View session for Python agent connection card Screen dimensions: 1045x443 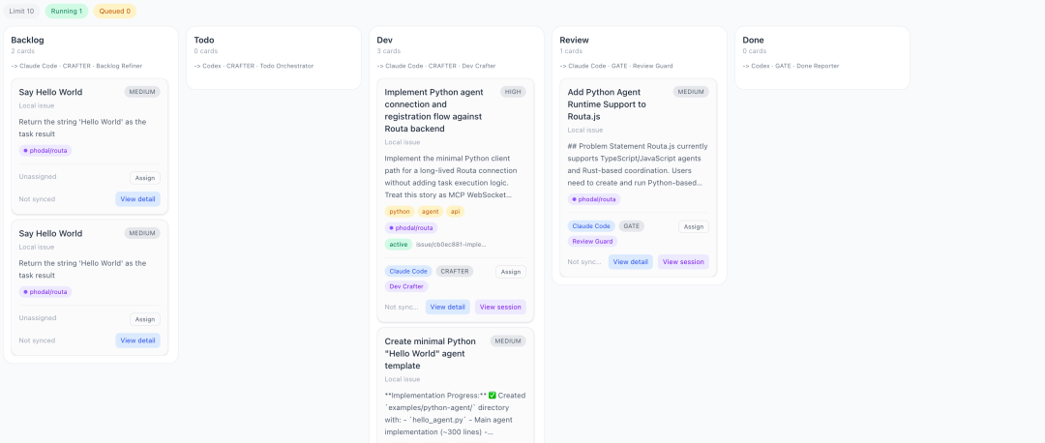coord(500,308)
